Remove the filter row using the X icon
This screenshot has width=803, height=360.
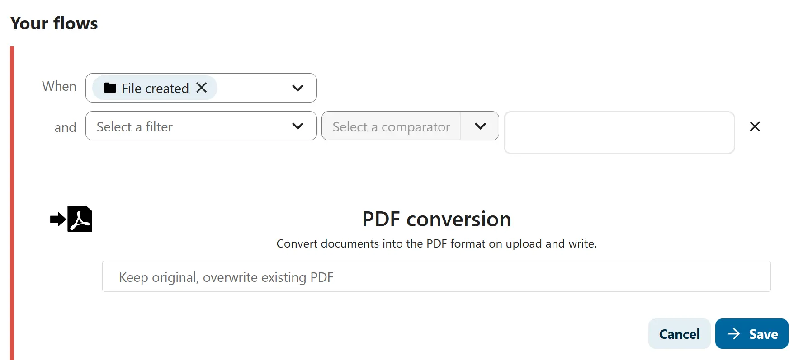click(x=755, y=126)
